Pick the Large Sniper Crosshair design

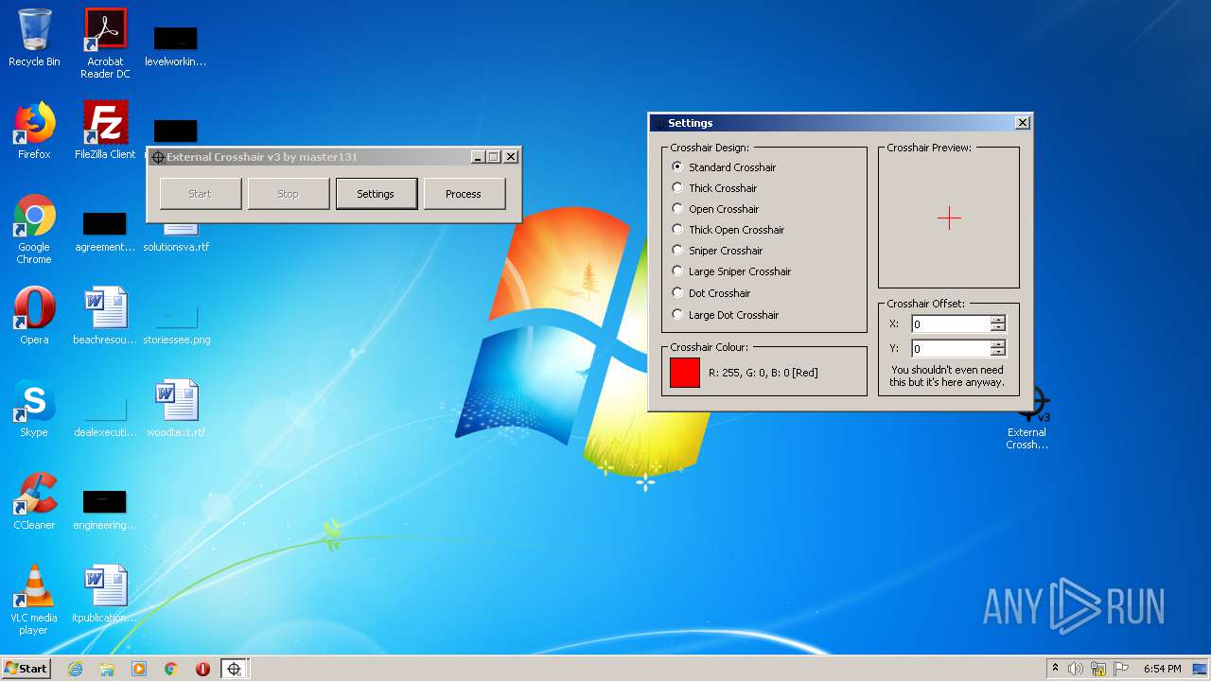tap(731, 271)
